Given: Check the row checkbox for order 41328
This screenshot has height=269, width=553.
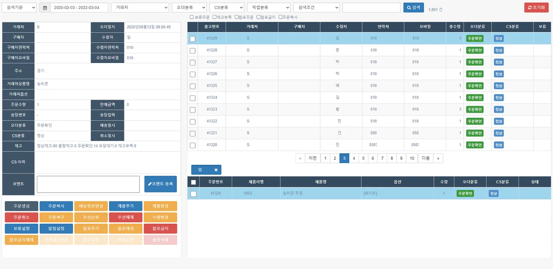Looking at the screenshot, I should [x=193, y=51].
